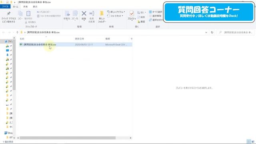Click Select none (選択解除)
Screen dimensions: 256x144
click(x=155, y=16)
